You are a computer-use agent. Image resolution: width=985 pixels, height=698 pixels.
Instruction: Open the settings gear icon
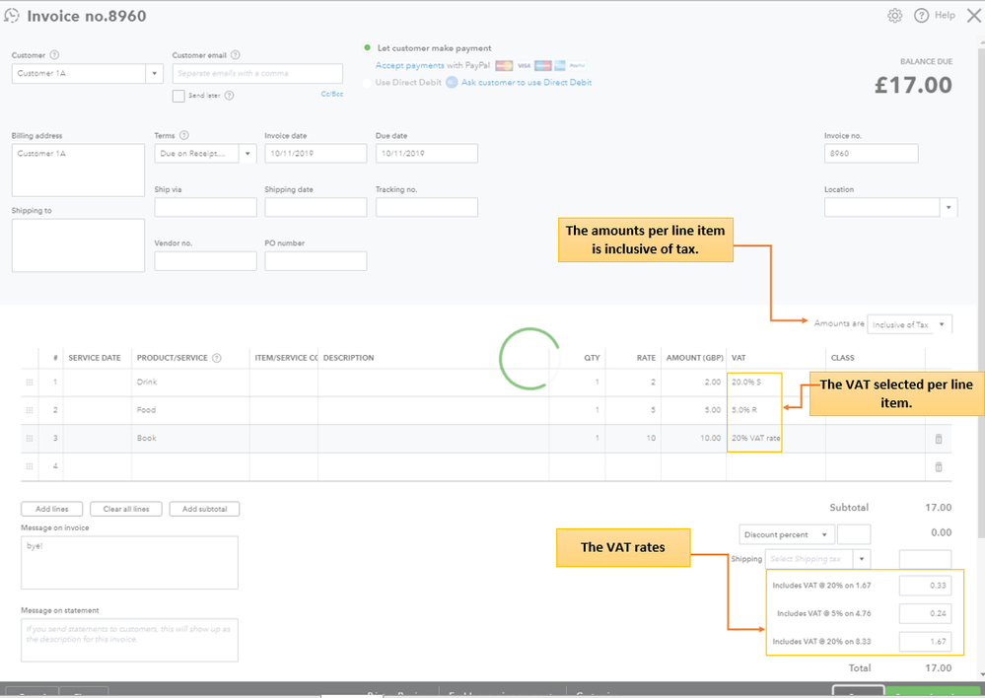(x=894, y=16)
